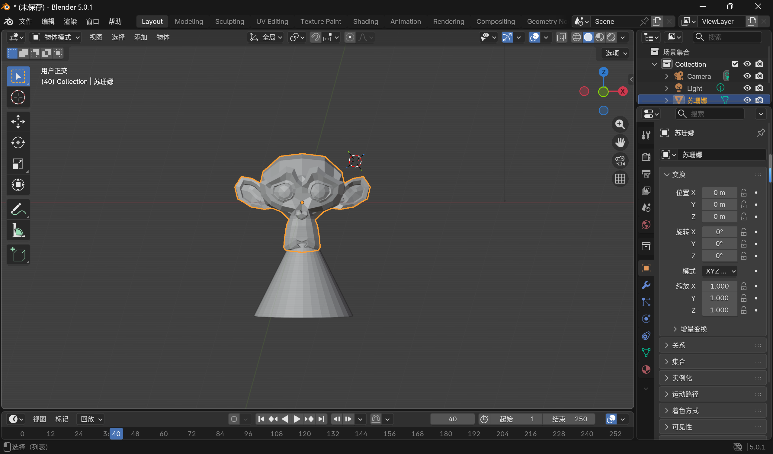Select the Move tool in toolbar

[18, 121]
